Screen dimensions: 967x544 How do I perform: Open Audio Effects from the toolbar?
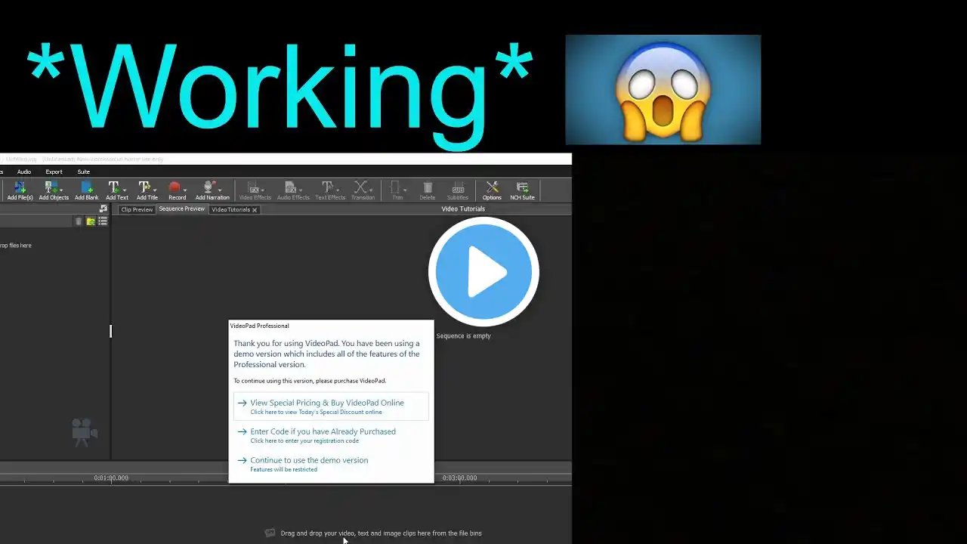(292, 190)
